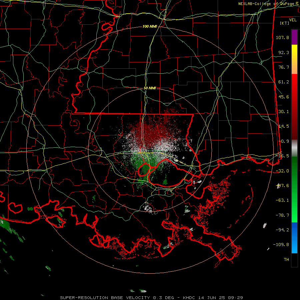Click the 61.2 velocity legend value
The width and height of the screenshot is (300, 300).
[284, 82]
